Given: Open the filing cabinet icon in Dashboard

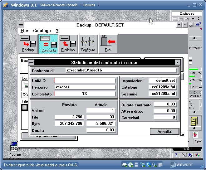Looking at the screenshot, I should [x=195, y=121].
